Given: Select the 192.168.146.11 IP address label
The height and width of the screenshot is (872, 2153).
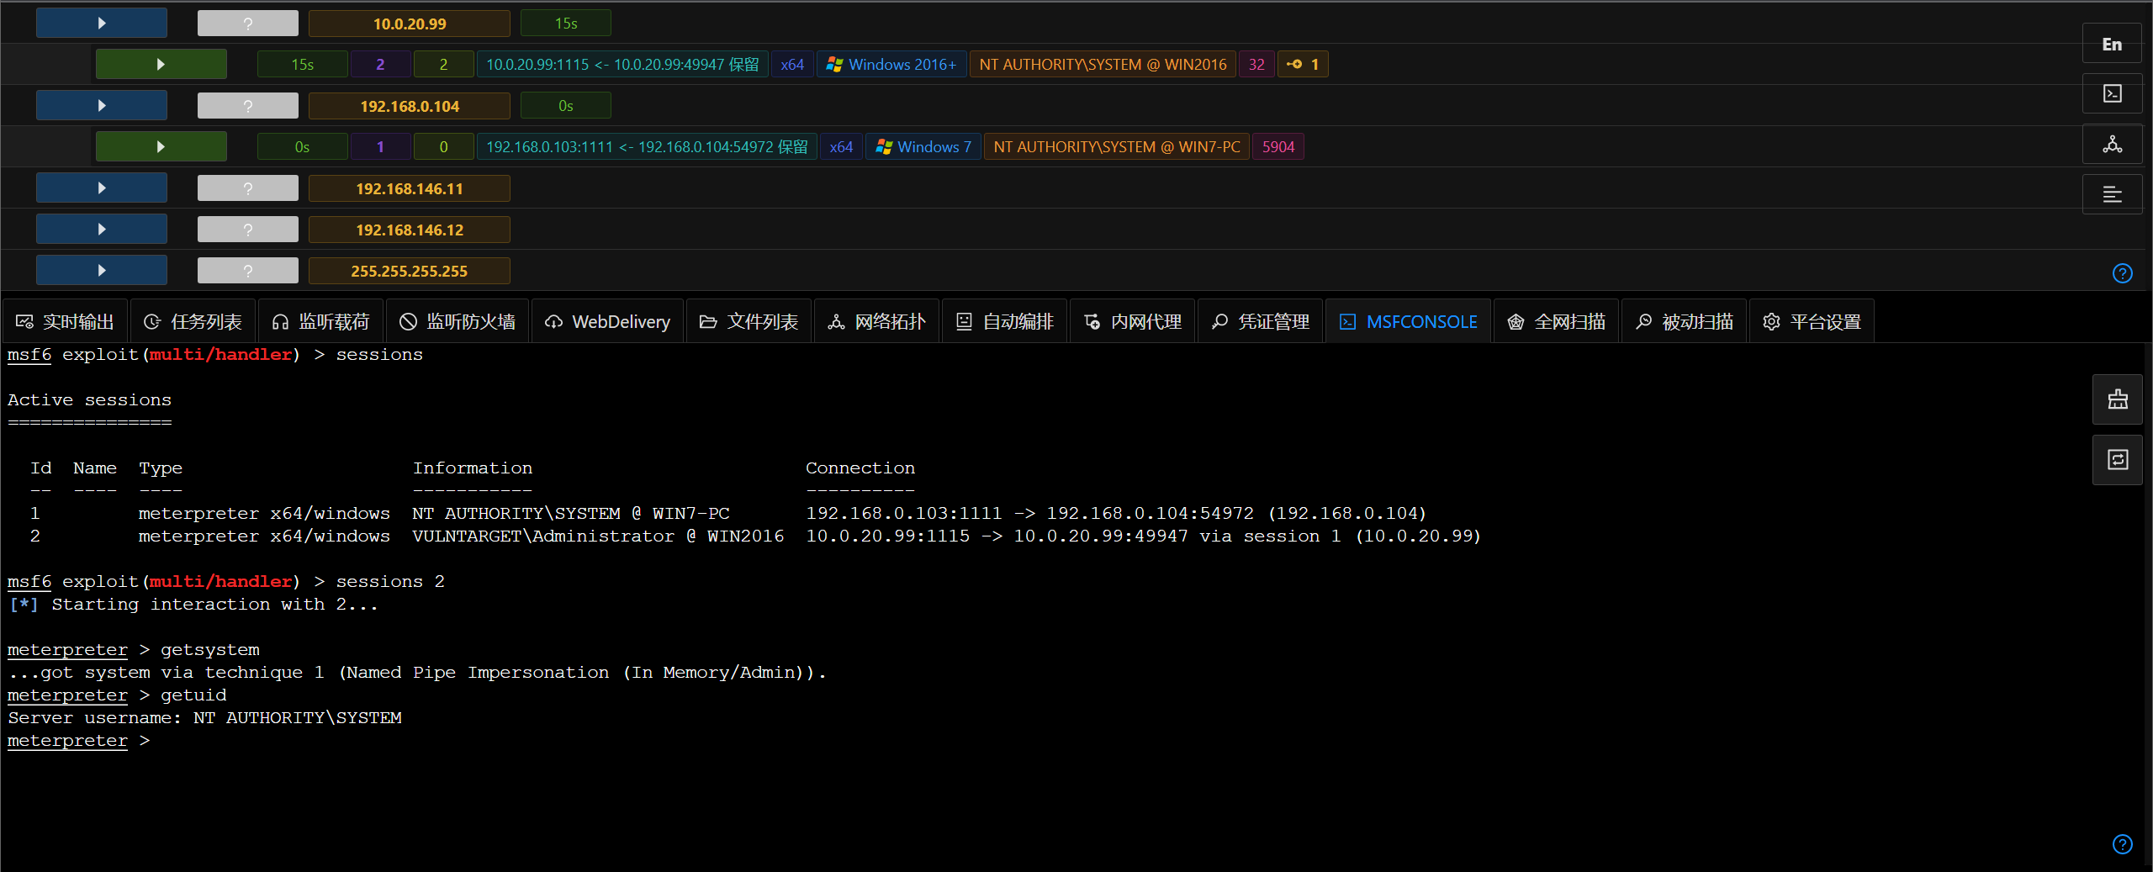Looking at the screenshot, I should point(410,188).
